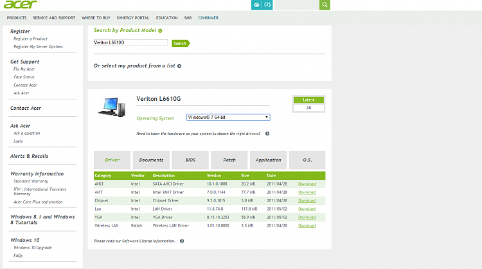Download the Chipset Driver
This screenshot has width=482, height=269.
307,200
